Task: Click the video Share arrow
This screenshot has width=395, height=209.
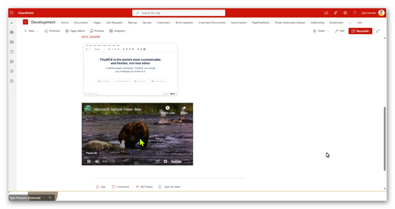Action: coord(184,110)
